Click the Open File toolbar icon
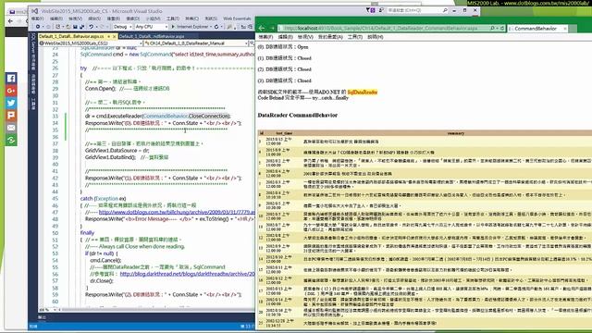 (68, 27)
